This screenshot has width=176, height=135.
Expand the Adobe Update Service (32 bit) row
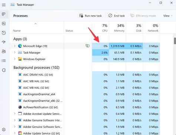14,133
